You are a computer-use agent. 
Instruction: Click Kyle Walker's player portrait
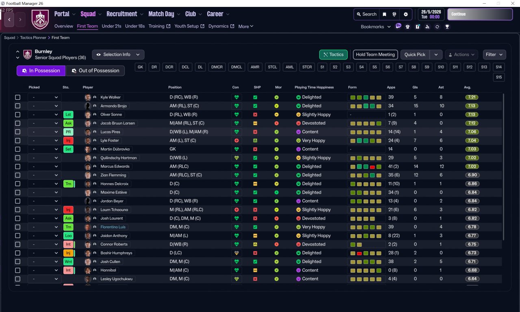point(87,97)
